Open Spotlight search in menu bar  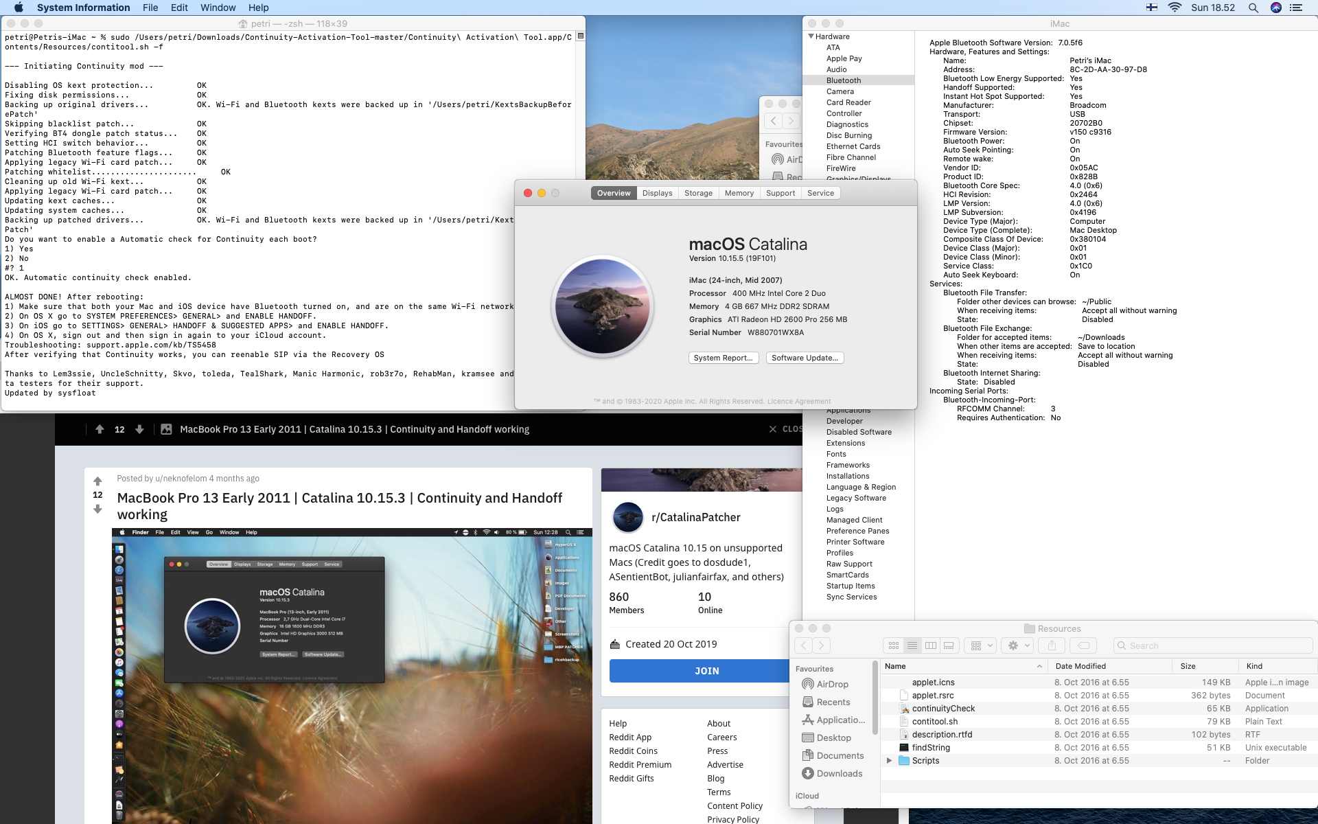click(x=1253, y=8)
